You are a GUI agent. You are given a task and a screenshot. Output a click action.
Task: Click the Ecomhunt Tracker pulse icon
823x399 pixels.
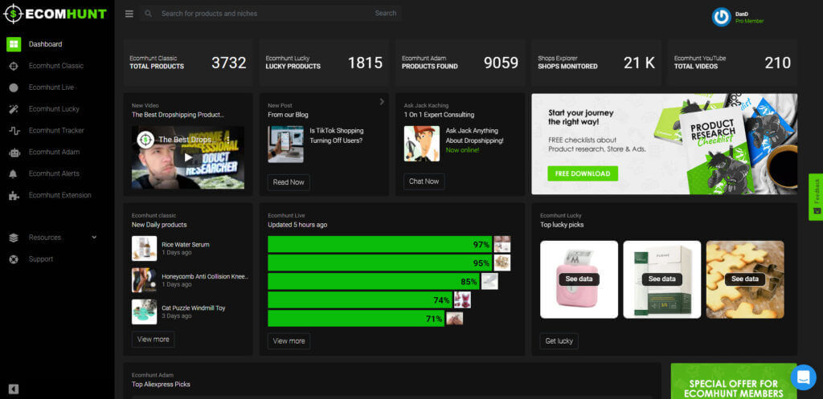14,131
